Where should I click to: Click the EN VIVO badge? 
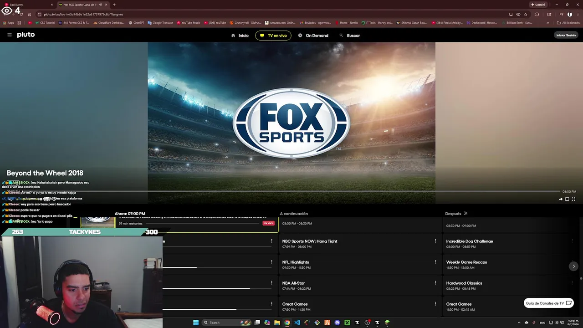[x=268, y=223]
